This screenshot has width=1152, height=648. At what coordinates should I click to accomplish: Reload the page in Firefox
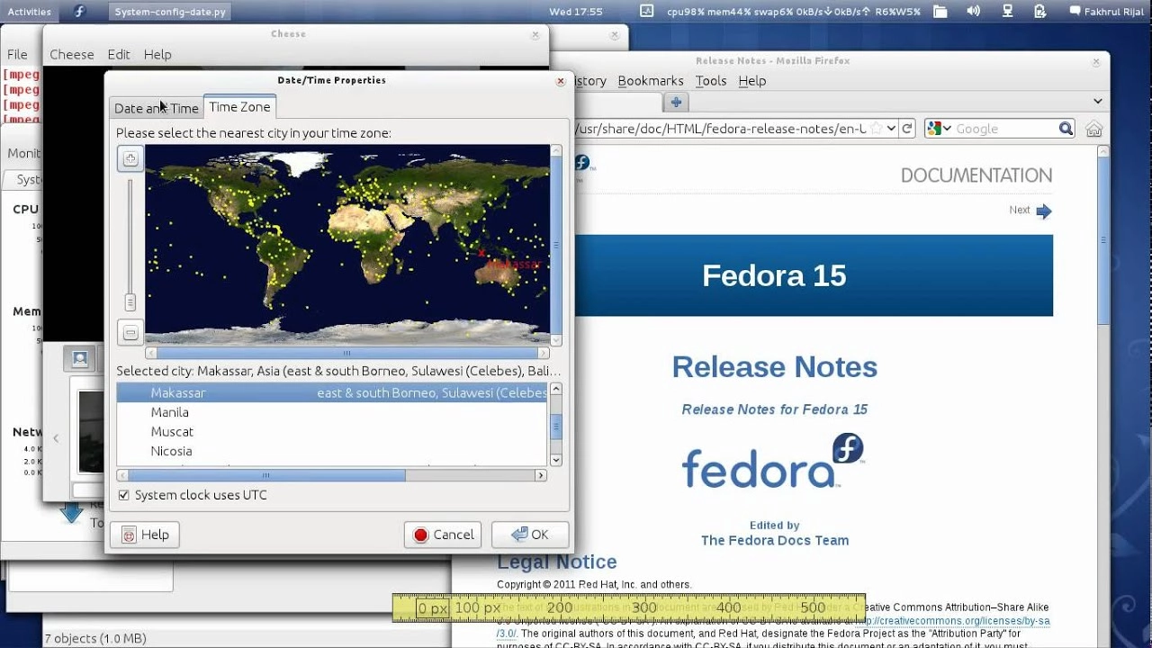pyautogui.click(x=908, y=129)
